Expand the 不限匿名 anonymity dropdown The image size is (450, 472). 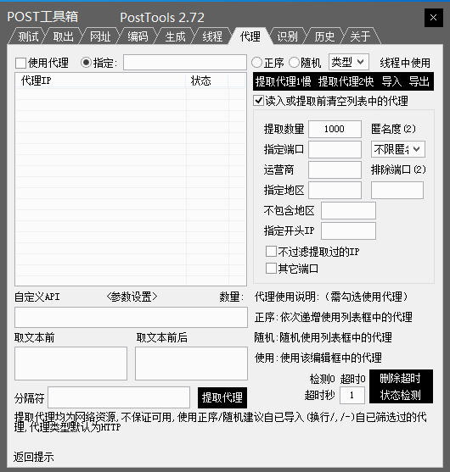click(398, 149)
